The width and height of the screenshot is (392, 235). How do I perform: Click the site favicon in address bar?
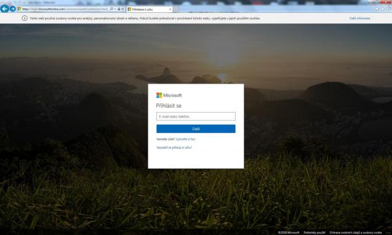19,9
